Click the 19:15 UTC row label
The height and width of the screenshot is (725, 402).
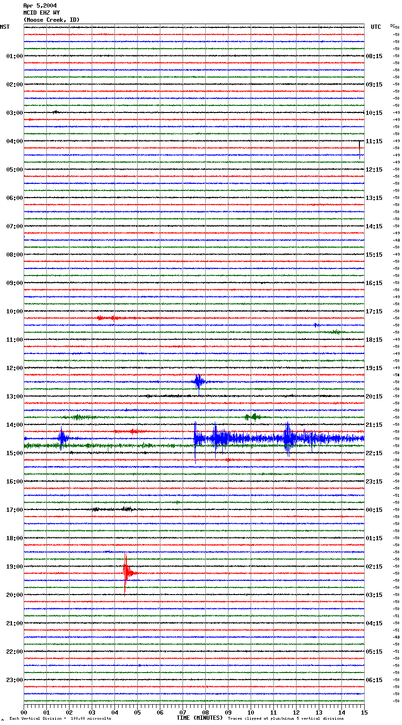tap(374, 368)
